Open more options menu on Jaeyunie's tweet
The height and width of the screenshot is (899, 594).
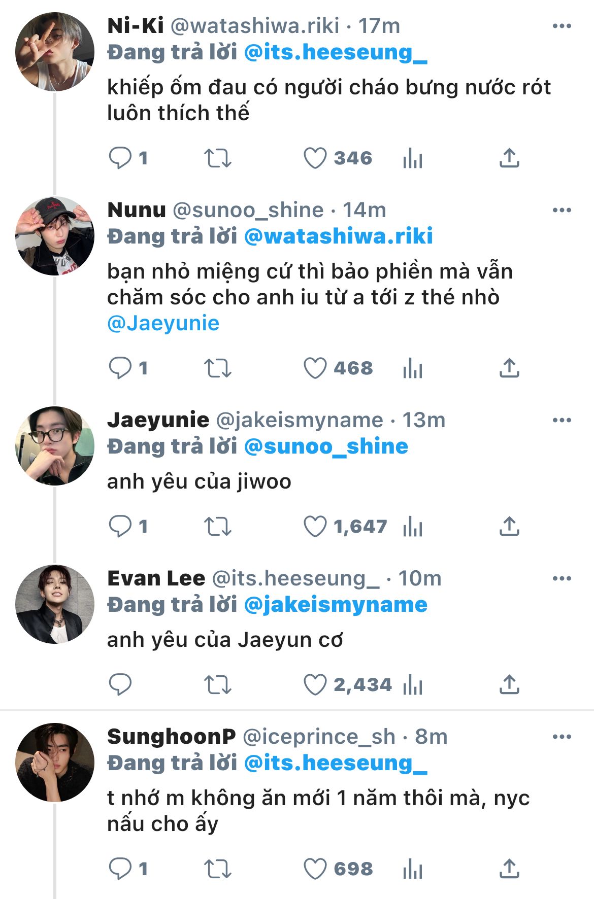tap(562, 420)
